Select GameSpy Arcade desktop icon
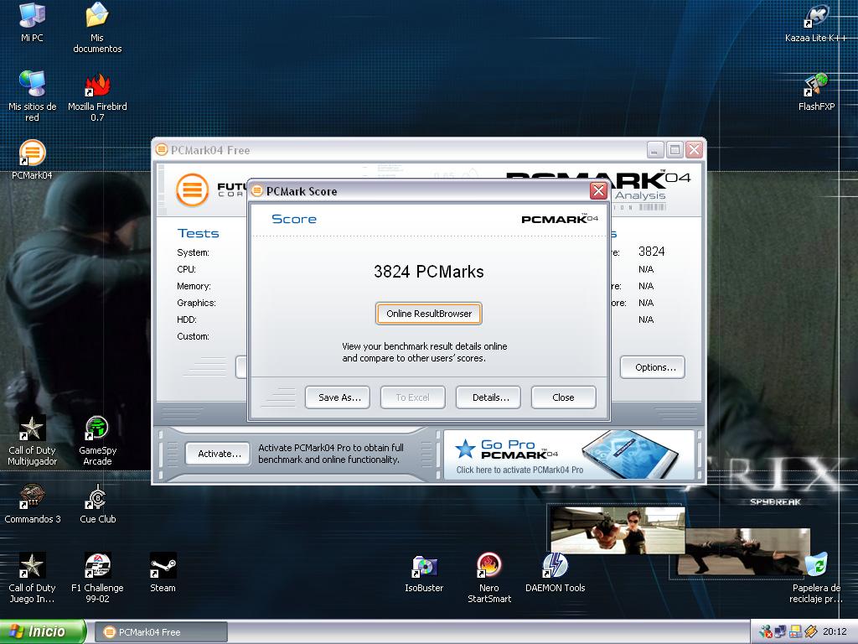 click(x=97, y=440)
